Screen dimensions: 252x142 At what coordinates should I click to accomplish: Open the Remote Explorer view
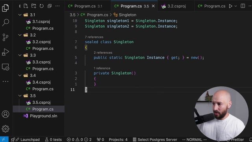point(5,67)
